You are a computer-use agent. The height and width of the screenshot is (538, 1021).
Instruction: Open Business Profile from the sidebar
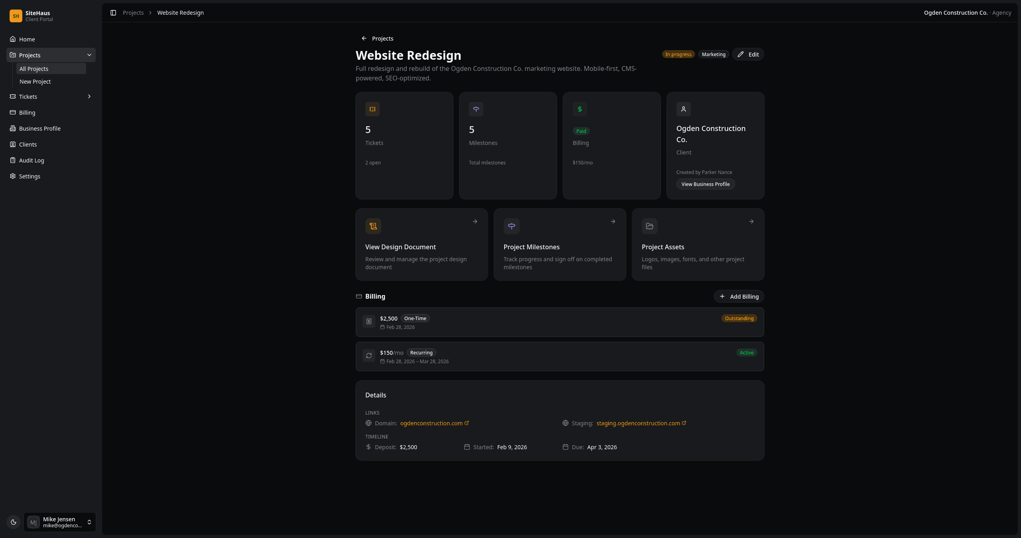click(39, 128)
